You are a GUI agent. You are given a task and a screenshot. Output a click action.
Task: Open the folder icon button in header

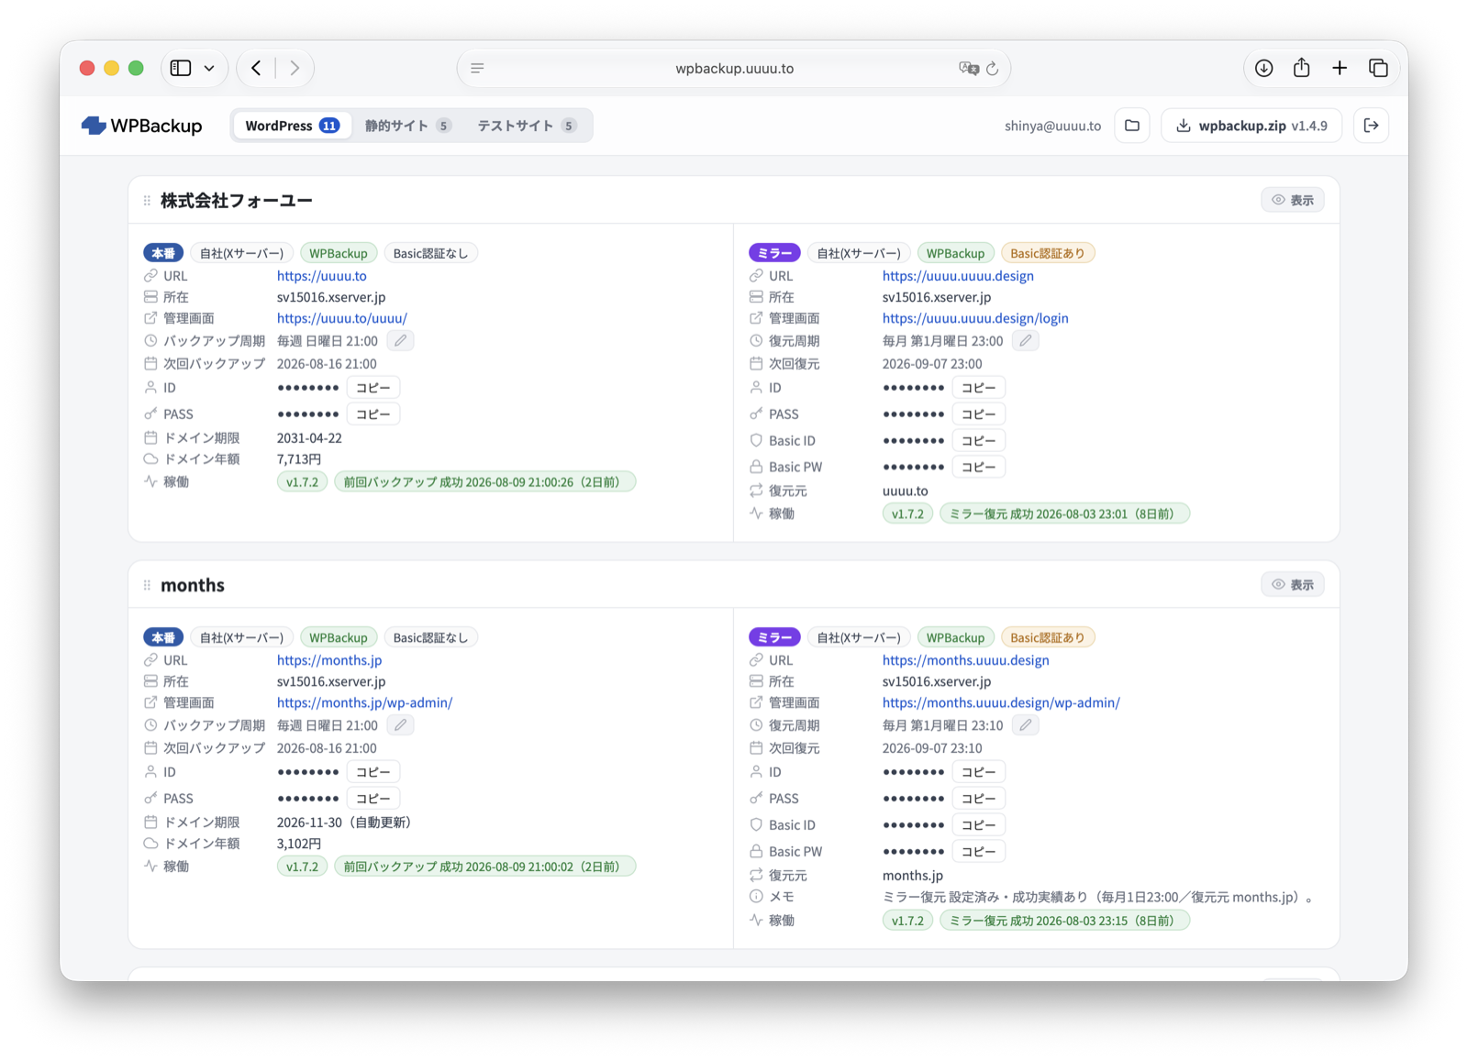click(x=1132, y=126)
